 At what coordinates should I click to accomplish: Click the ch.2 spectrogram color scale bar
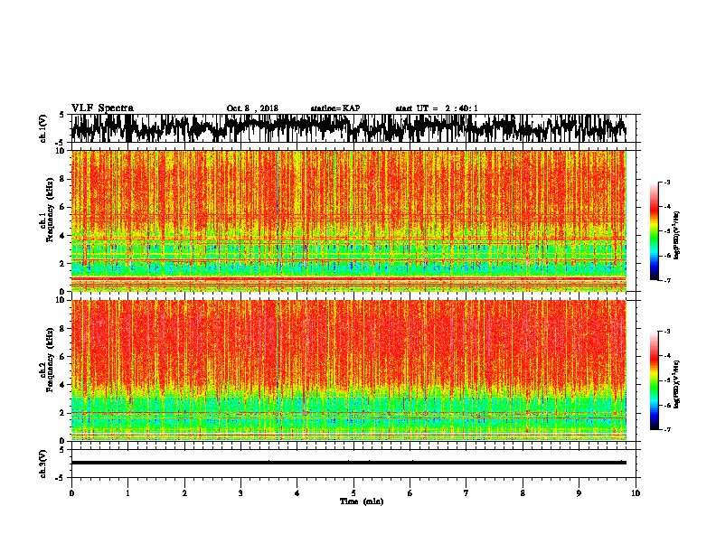pos(655,380)
